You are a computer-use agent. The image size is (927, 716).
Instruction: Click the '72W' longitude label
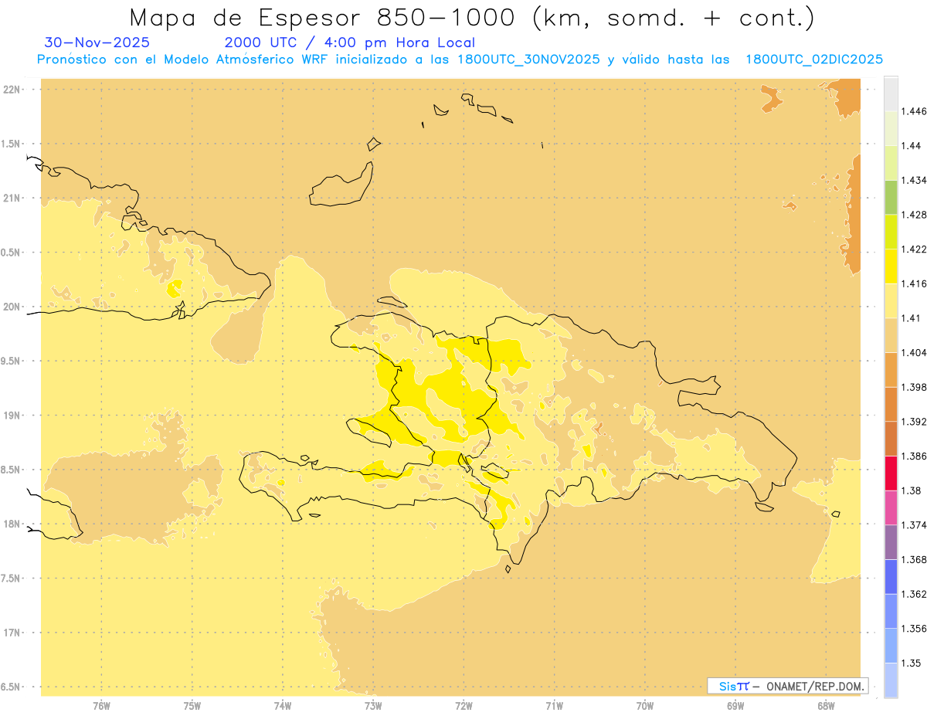pyautogui.click(x=463, y=705)
